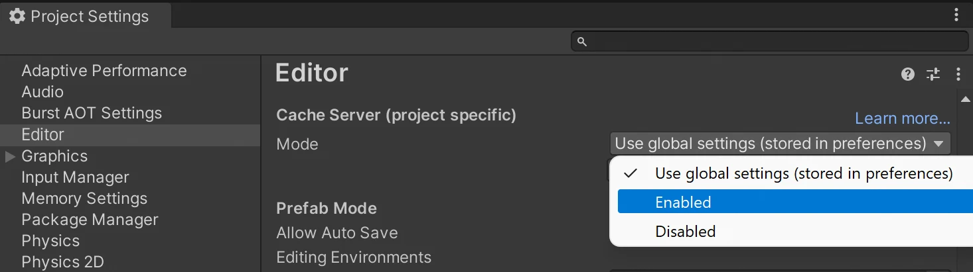This screenshot has width=973, height=272.
Task: Open the Editor panel kebab menu
Action: tap(958, 74)
